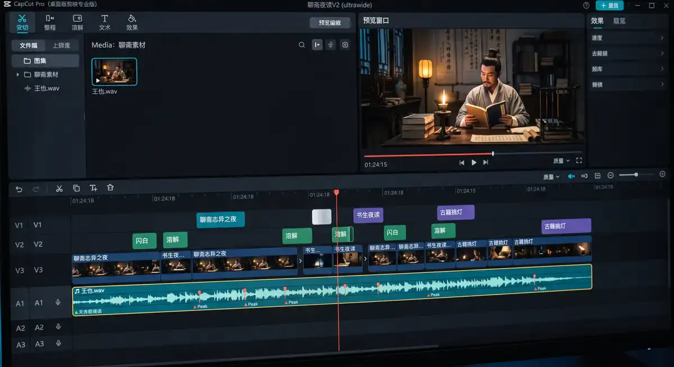Select the 图集 folder in the sidebar
The image size is (674, 367).
click(45, 61)
